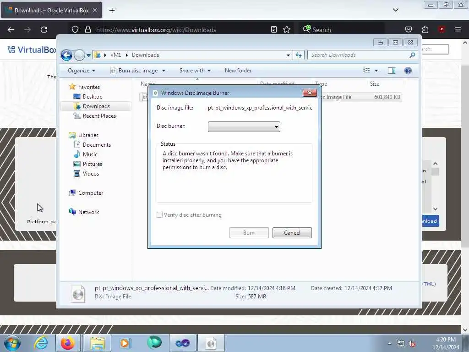This screenshot has height=352, width=469.
Task: Sort by Type column header
Action: [x=321, y=84]
